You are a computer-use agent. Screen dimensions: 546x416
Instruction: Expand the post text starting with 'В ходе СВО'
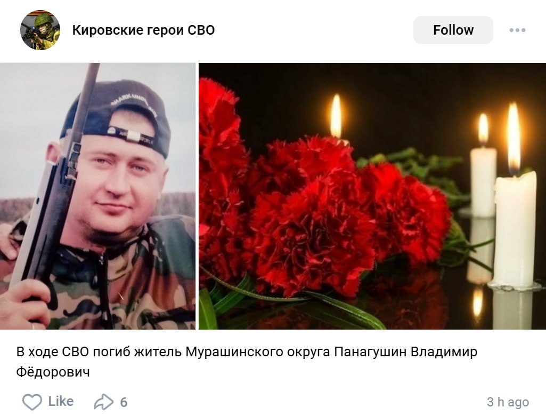(247, 362)
